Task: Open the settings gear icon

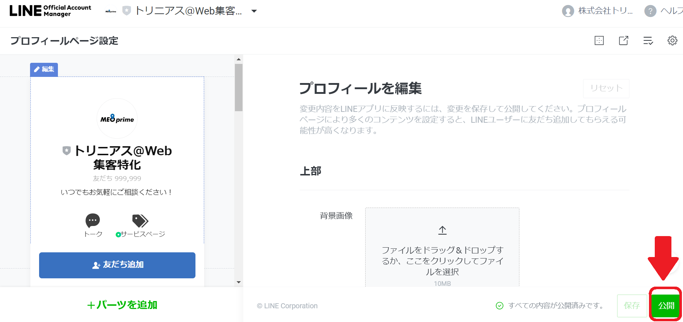Action: point(672,40)
